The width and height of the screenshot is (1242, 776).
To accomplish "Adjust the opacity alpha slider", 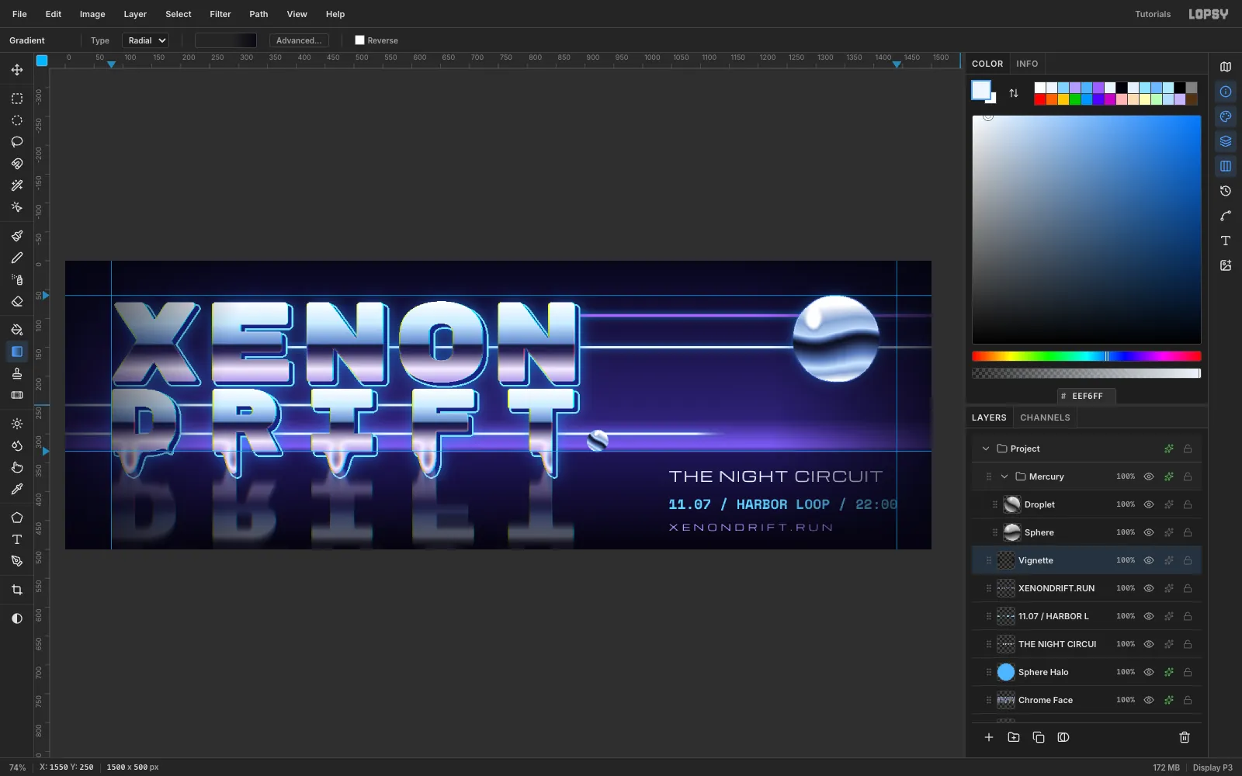I will [x=1086, y=373].
